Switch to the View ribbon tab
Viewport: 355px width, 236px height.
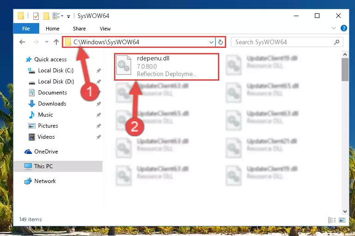[105, 29]
